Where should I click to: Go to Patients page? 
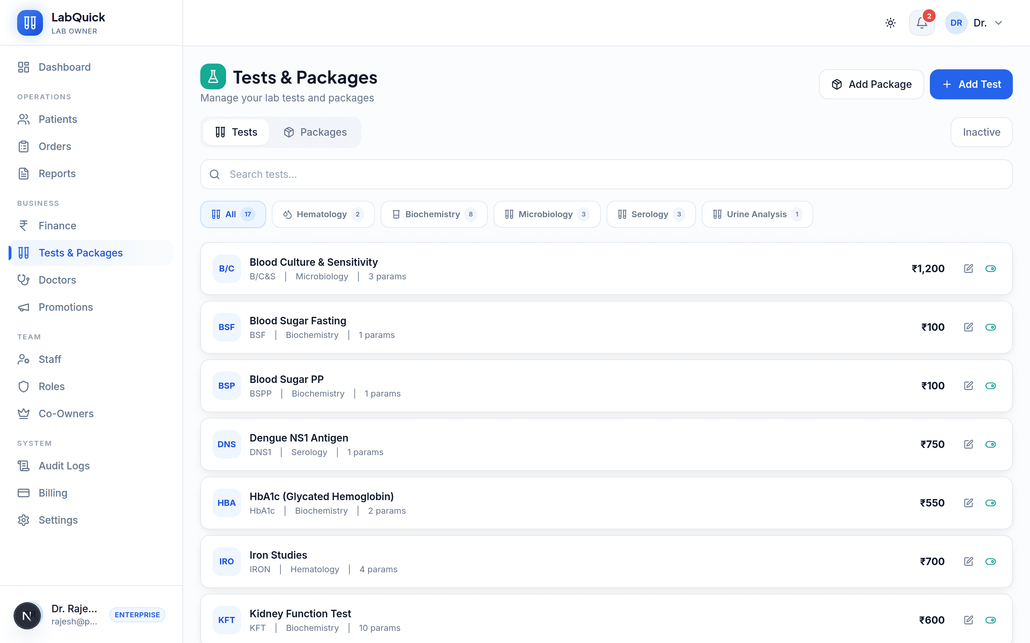pos(91,119)
